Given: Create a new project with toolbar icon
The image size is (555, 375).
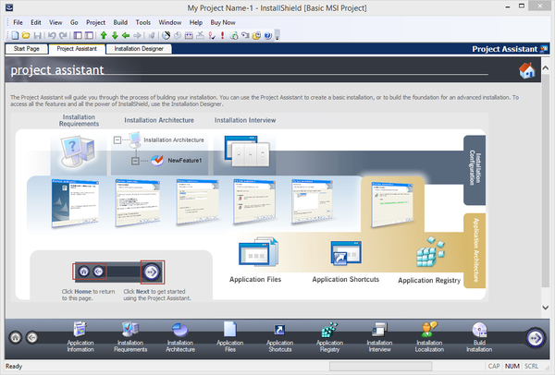Looking at the screenshot, I should tap(15, 35).
